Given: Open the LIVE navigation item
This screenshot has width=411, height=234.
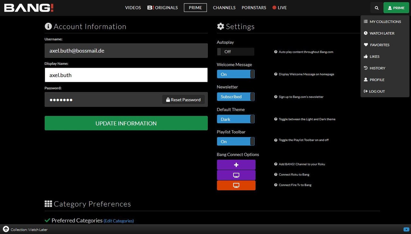Looking at the screenshot, I should click(280, 8).
